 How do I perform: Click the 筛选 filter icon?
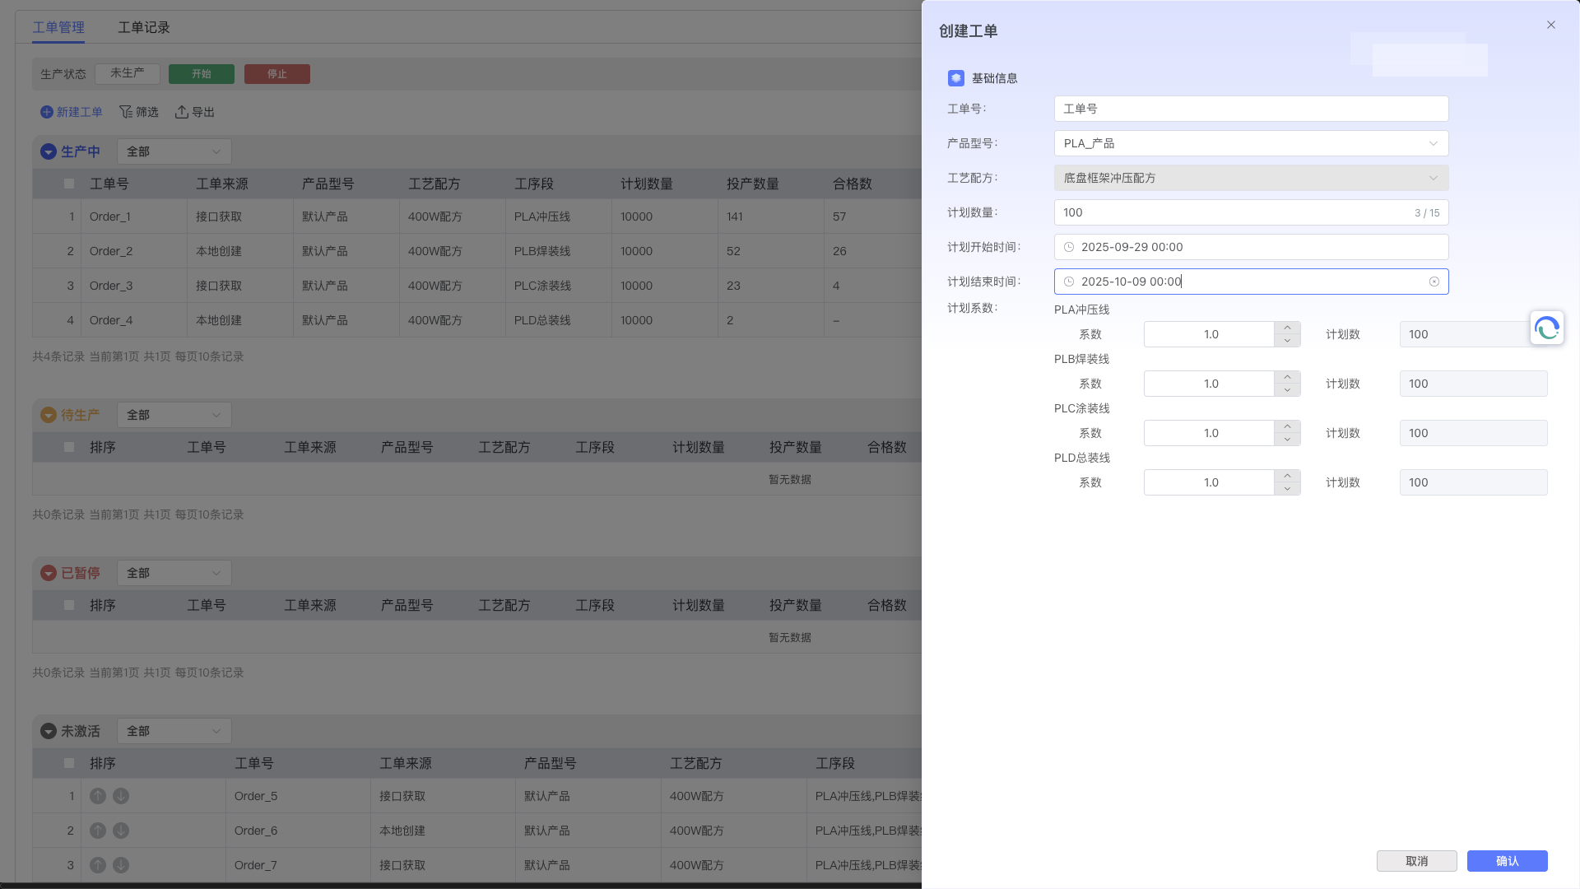(x=126, y=112)
